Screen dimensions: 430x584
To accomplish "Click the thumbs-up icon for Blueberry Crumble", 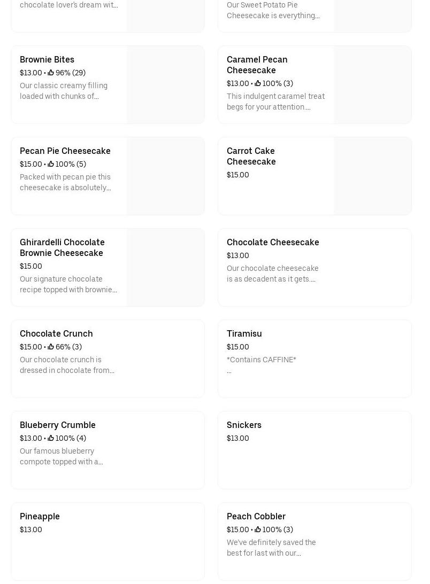I will click(x=51, y=438).
